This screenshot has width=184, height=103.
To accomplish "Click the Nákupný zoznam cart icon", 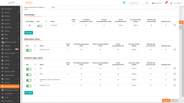I will point(3,53).
